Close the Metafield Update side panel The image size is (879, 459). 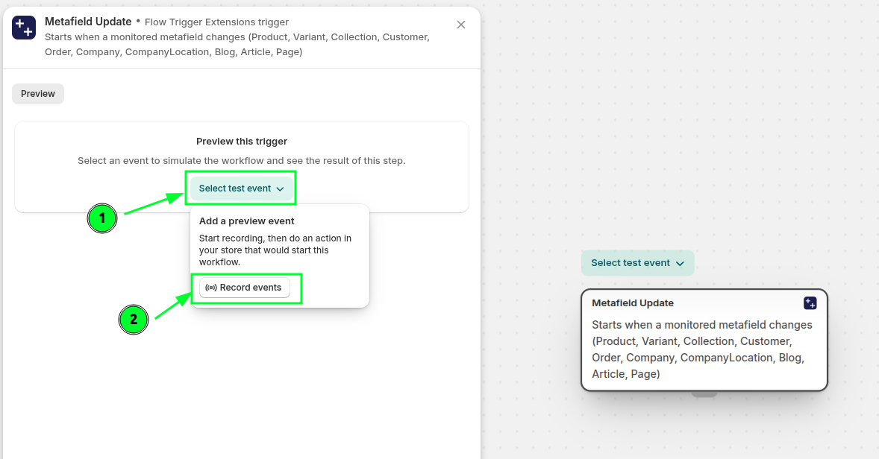point(461,25)
